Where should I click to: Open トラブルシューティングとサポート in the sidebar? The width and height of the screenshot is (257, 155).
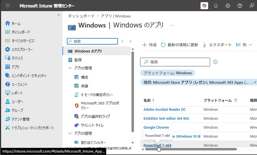[29, 128]
